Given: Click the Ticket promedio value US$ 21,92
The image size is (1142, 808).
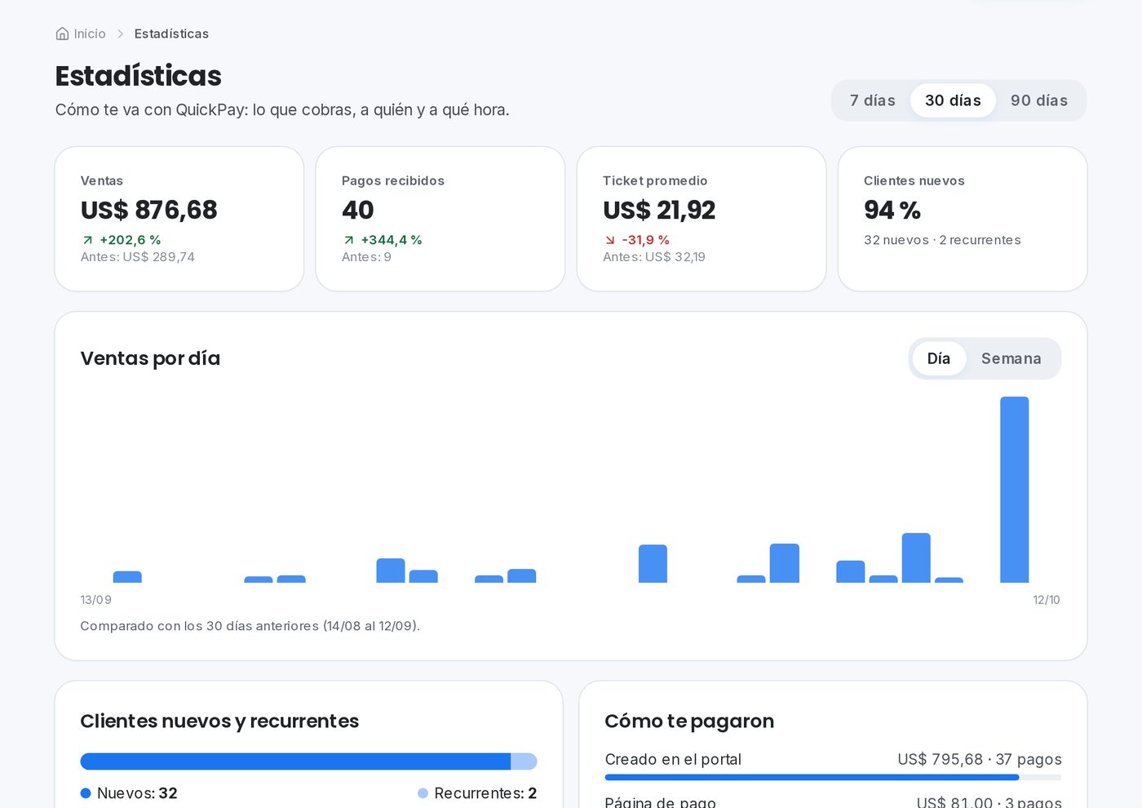Looking at the screenshot, I should [659, 210].
